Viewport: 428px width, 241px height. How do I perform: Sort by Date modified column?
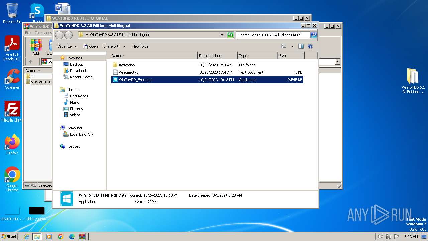tap(217, 56)
